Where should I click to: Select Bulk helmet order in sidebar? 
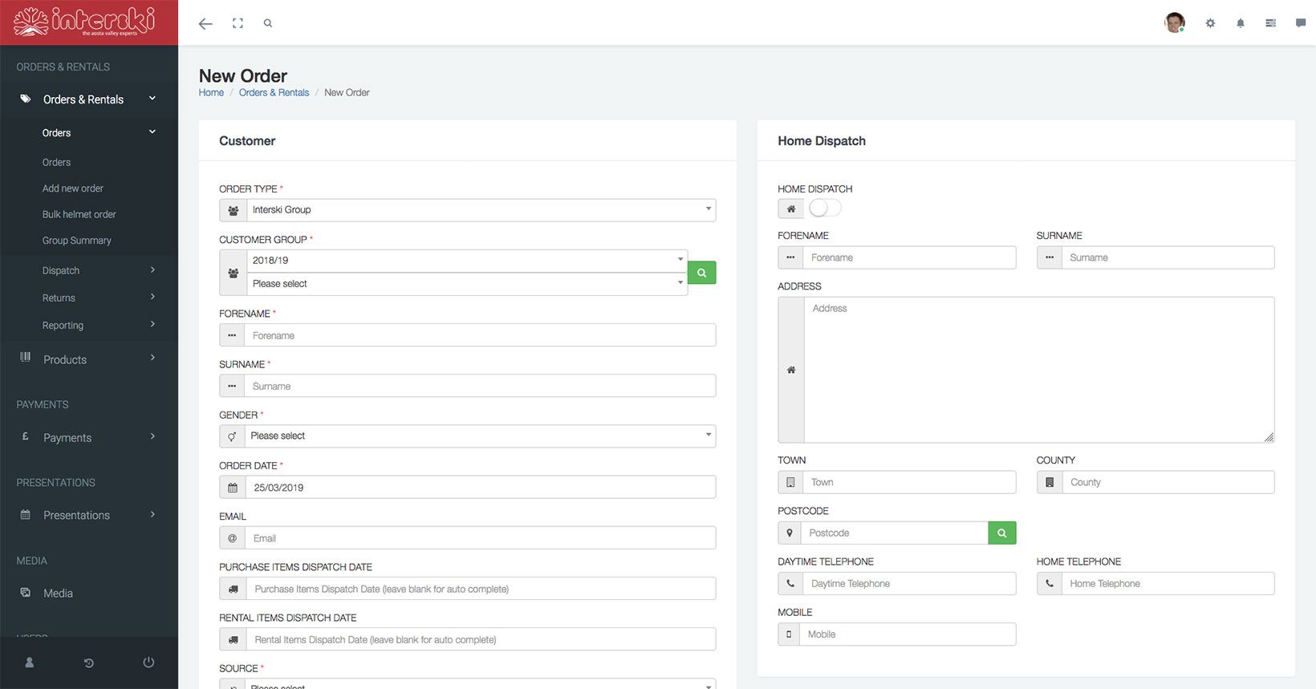tap(79, 214)
